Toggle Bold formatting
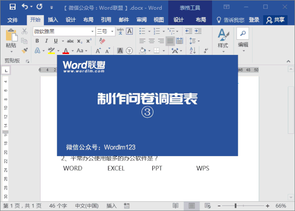Viewport: 295px width, 211px height. click(x=37, y=41)
